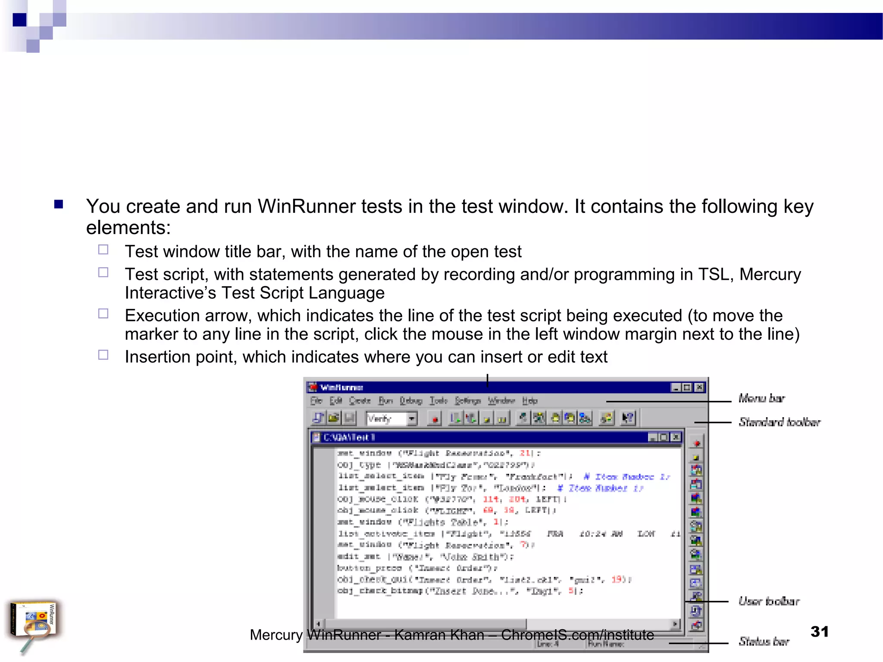
Task: Maximize the C:\QA\Test1 test window
Action: [x=664, y=437]
